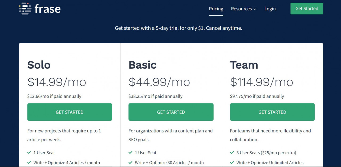The image size is (341, 167).
Task: Click the checkmark beside Solo's 1 User Seat
Action: click(29, 153)
